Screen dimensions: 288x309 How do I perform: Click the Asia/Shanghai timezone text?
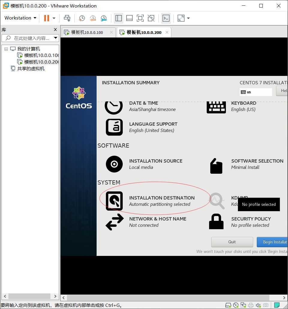click(152, 109)
